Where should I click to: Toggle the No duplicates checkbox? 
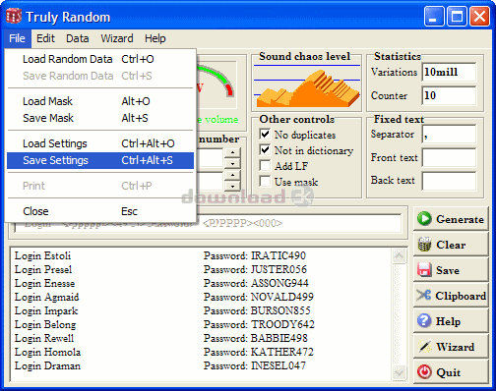tap(265, 135)
